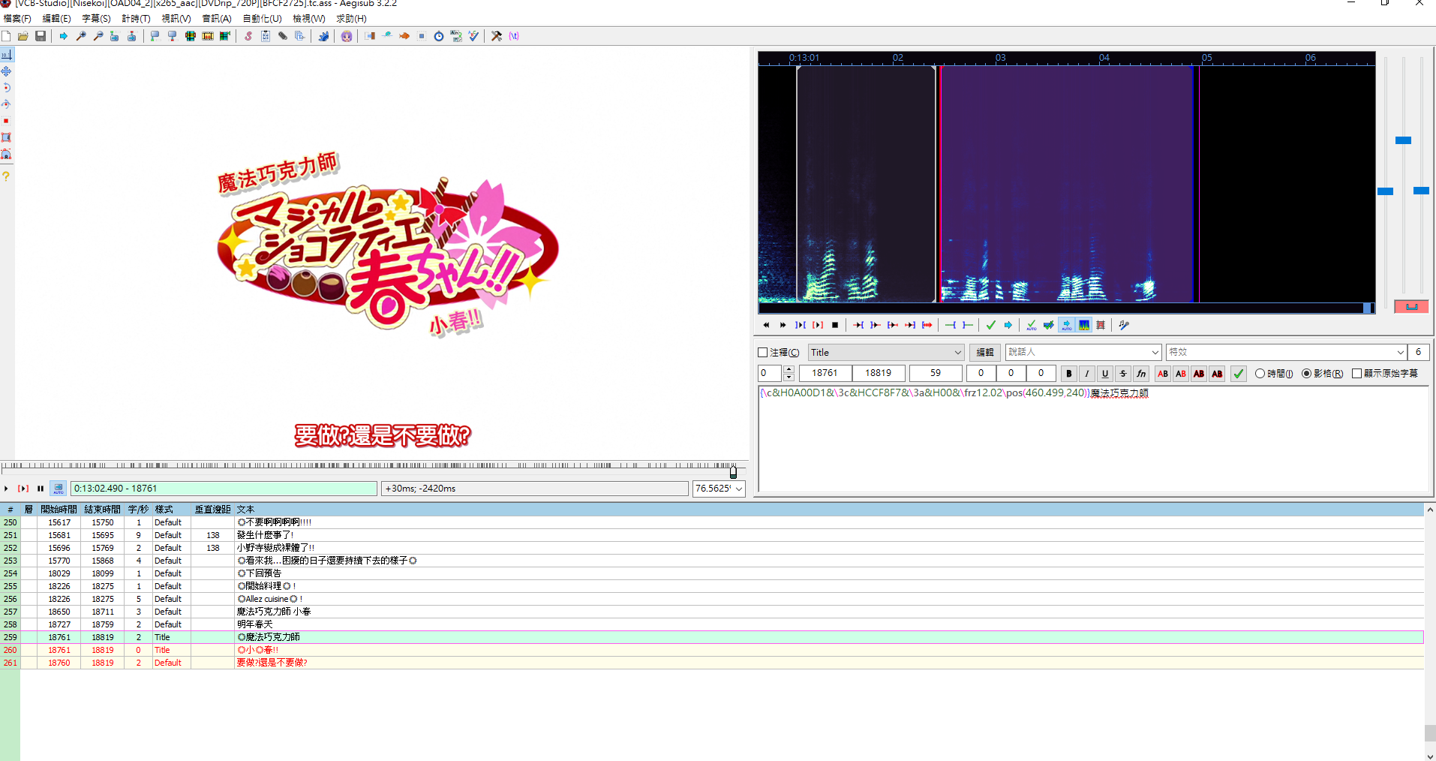
Task: Commit audio changes with green checkmark
Action: (991, 325)
